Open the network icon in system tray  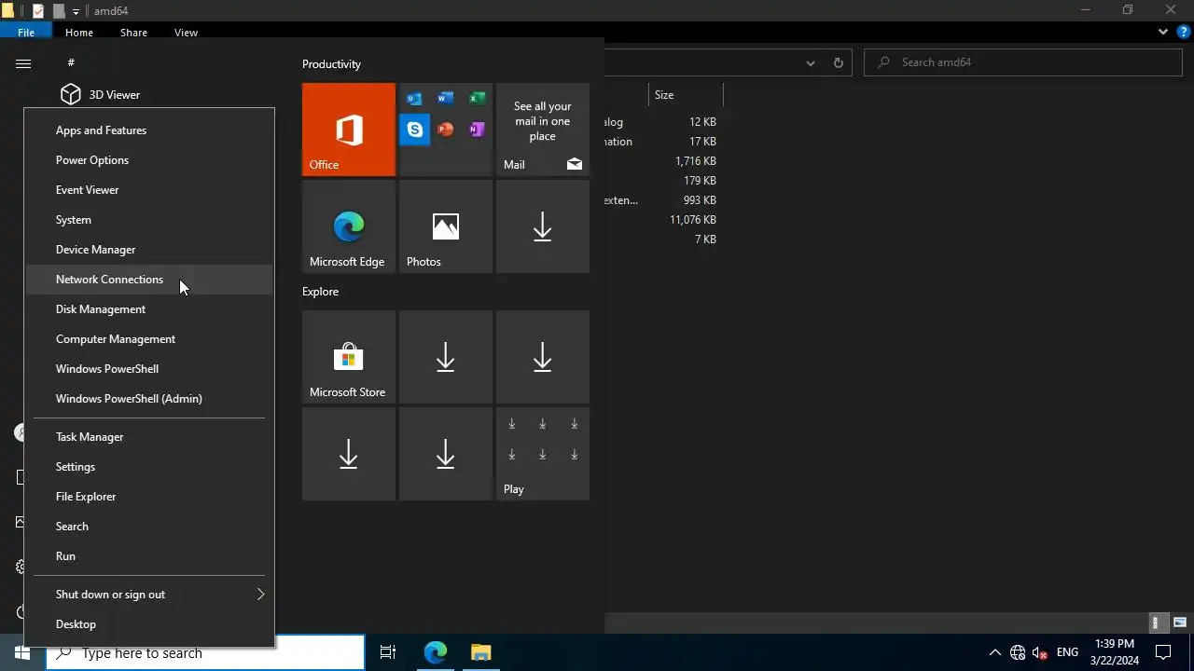[x=1018, y=652]
